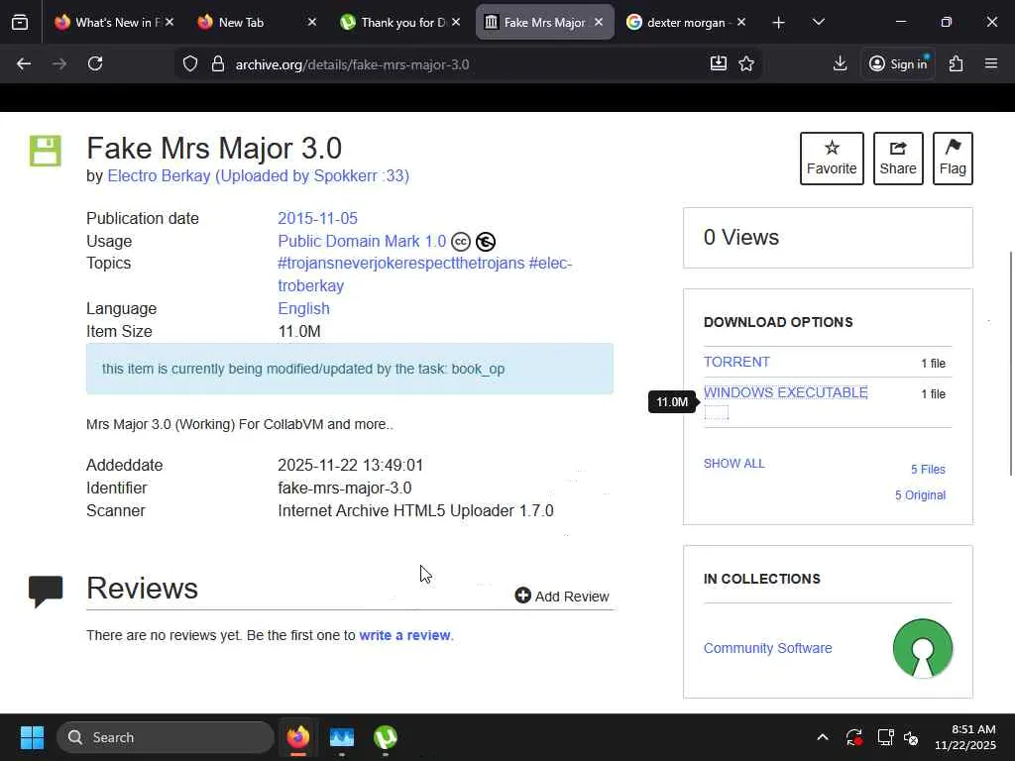Click the muted volume tray icon
The image size is (1015, 761).
tap(911, 737)
